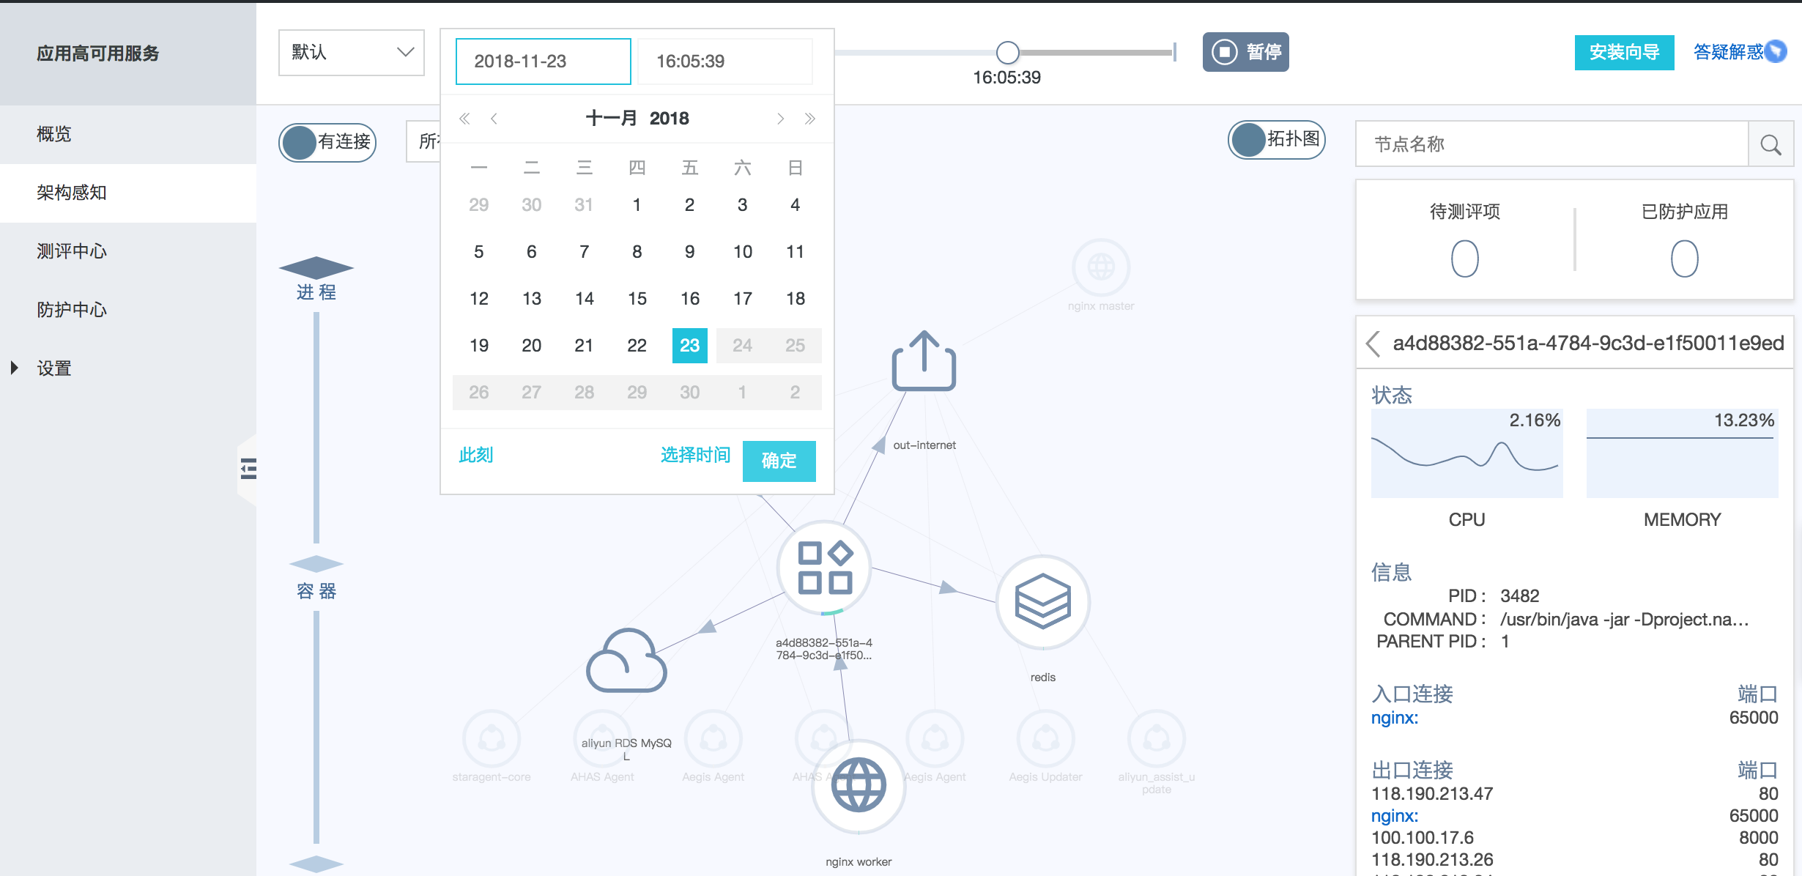Toggle the 有连接 switch

327,142
